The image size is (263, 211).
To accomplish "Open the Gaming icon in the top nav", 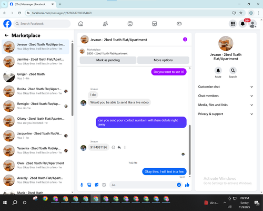I will click(179, 24).
